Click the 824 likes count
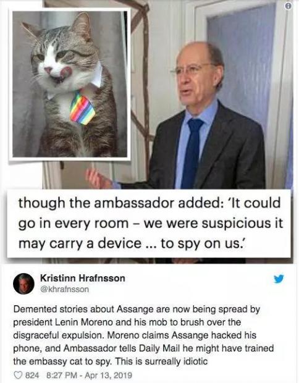 tap(32, 375)
